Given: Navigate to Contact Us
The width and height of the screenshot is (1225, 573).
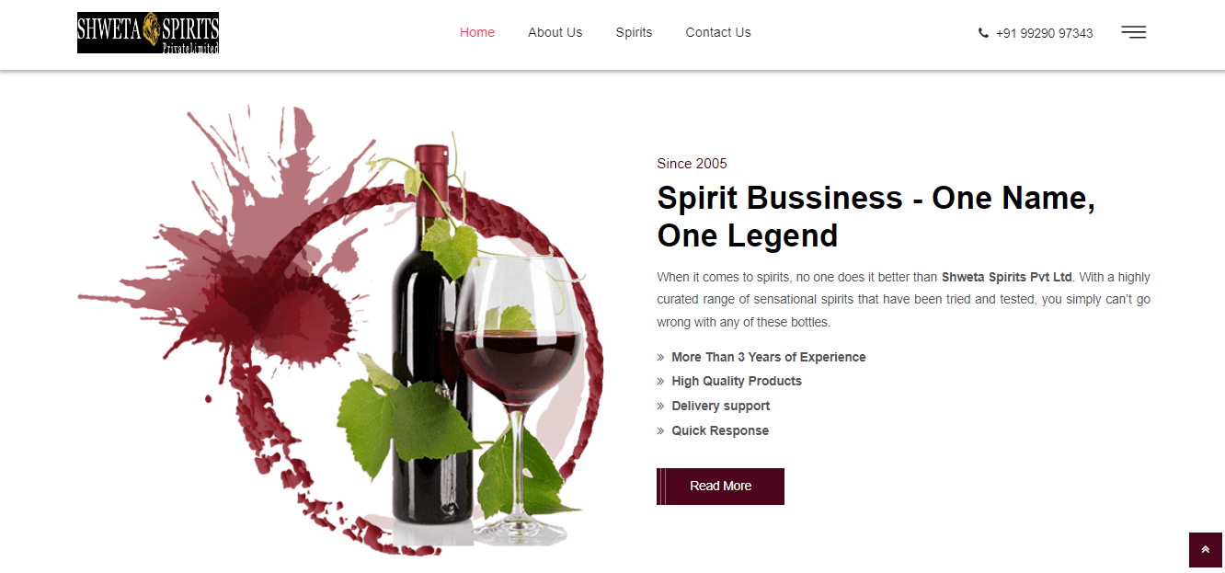Looking at the screenshot, I should [718, 32].
